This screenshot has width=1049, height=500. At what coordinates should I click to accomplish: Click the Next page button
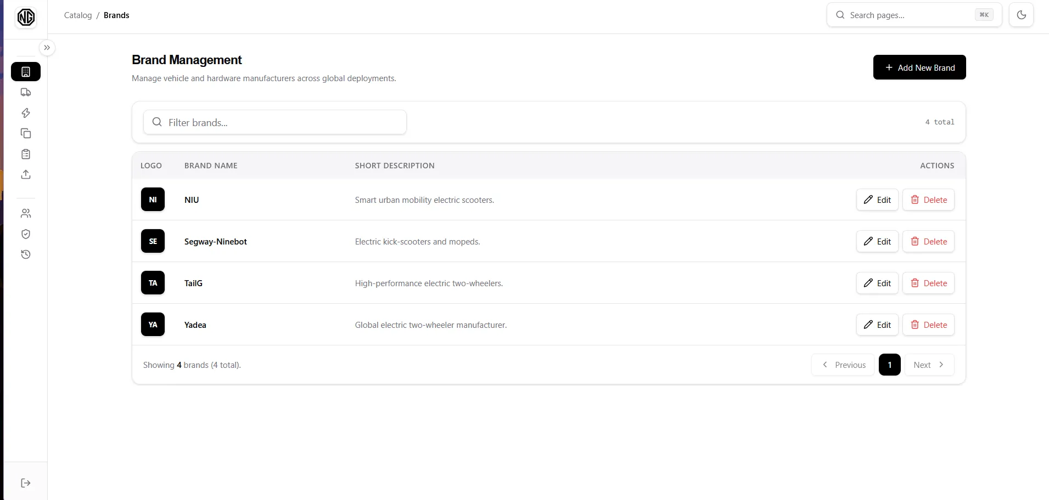point(929,365)
